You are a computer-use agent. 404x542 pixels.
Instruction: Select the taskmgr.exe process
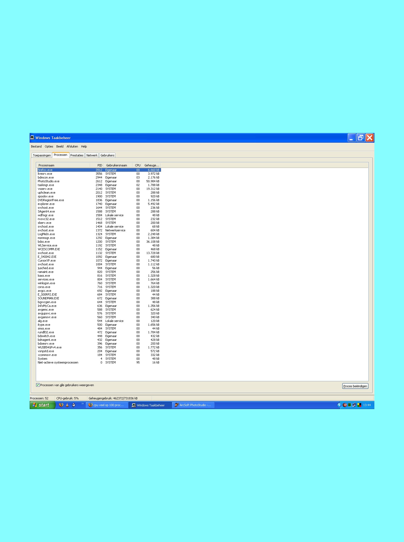click(x=99, y=185)
